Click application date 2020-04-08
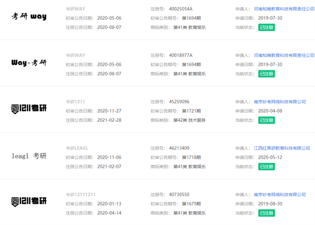 (x=270, y=111)
